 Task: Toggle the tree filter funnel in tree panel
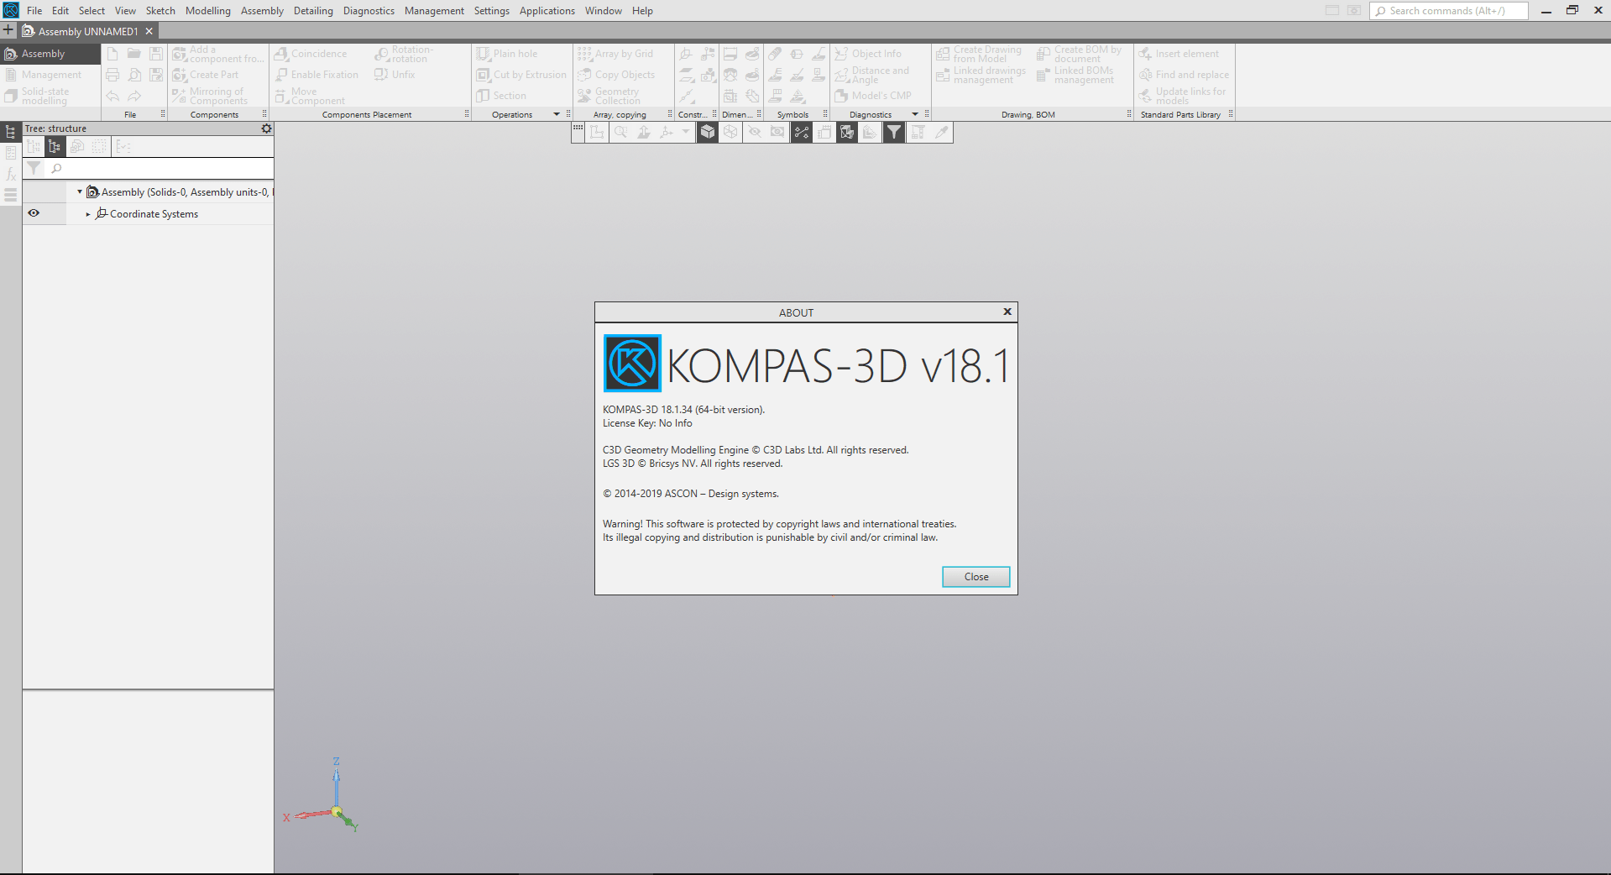coord(34,169)
